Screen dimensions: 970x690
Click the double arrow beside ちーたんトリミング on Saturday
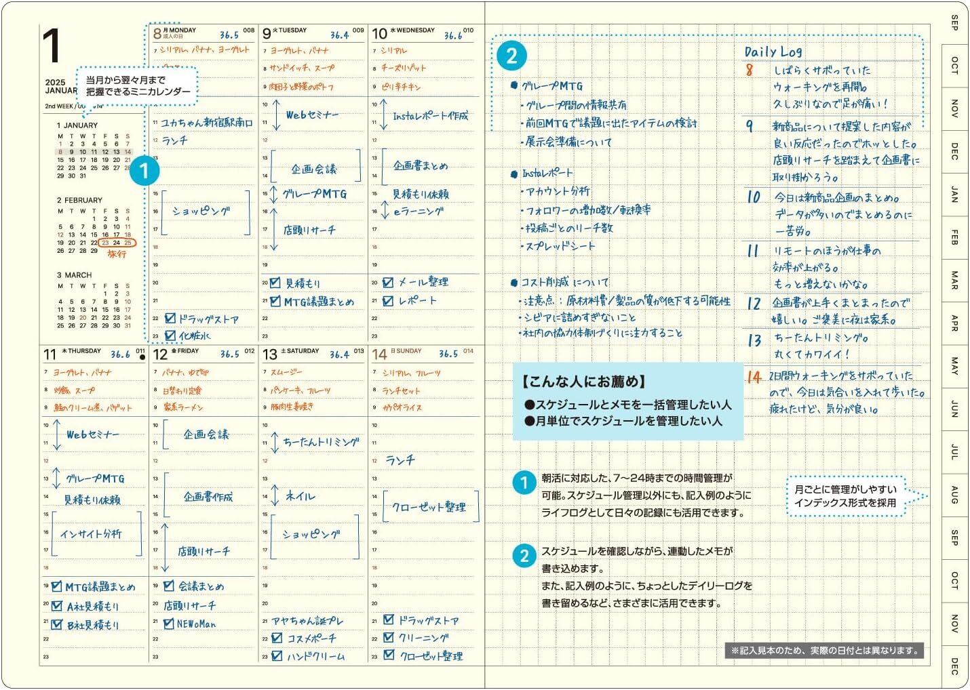click(x=275, y=442)
